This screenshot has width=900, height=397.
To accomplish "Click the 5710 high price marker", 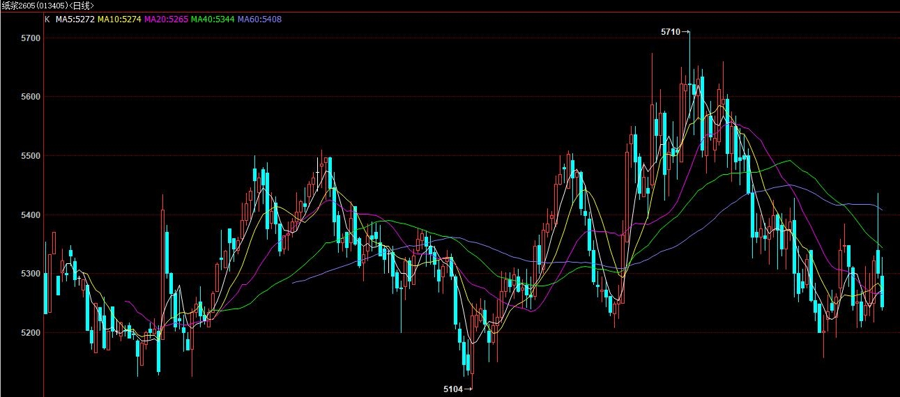I will pos(671,32).
